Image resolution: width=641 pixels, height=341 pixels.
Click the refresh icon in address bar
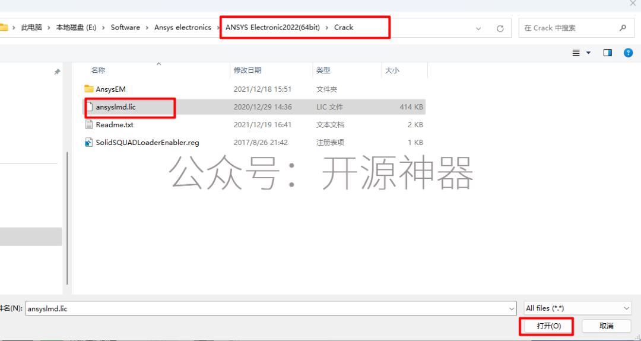point(500,28)
